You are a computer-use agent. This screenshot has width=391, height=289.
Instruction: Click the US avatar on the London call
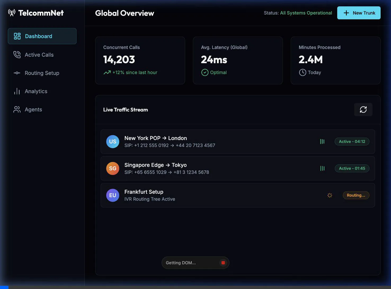pos(113,142)
